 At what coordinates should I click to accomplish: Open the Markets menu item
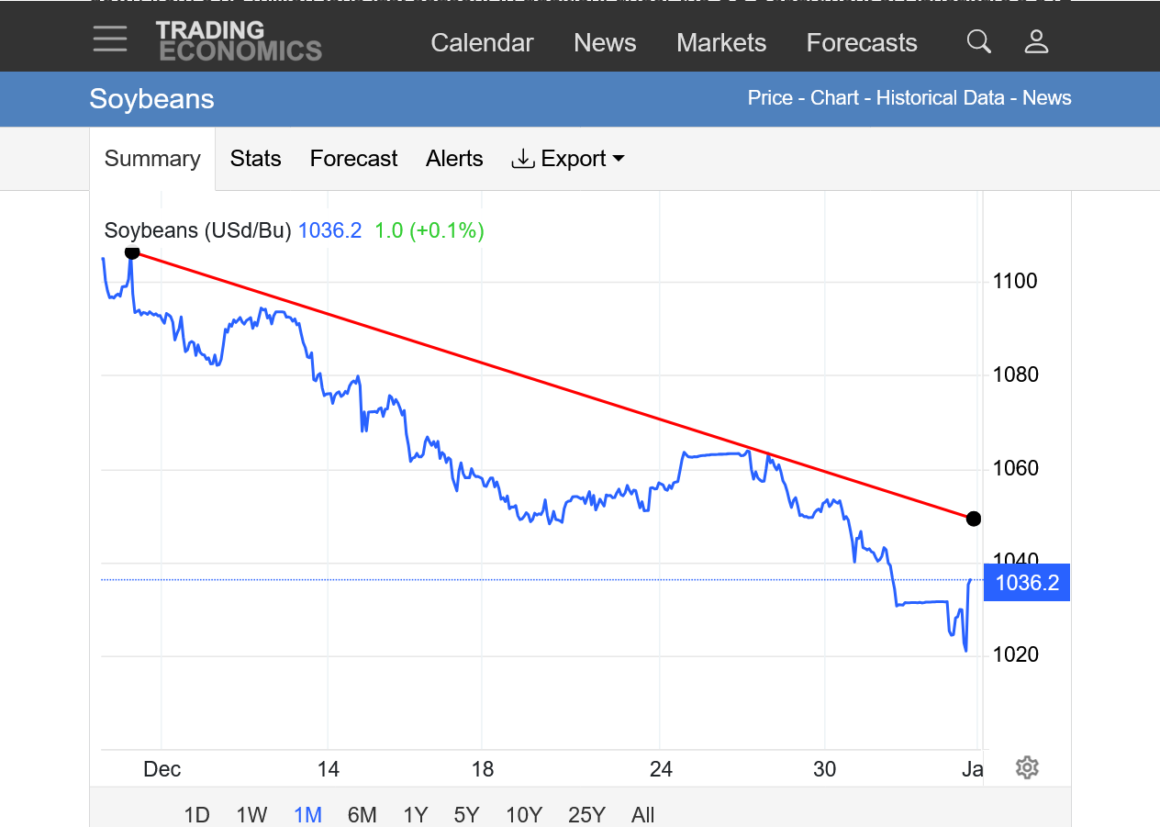point(720,43)
